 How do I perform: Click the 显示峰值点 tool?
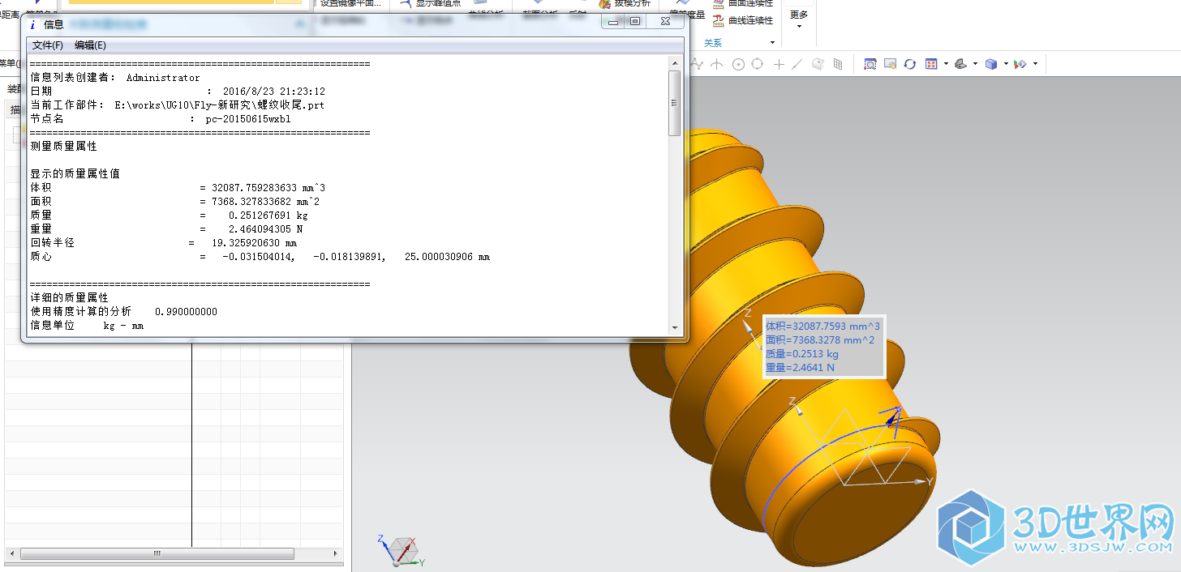431,3
